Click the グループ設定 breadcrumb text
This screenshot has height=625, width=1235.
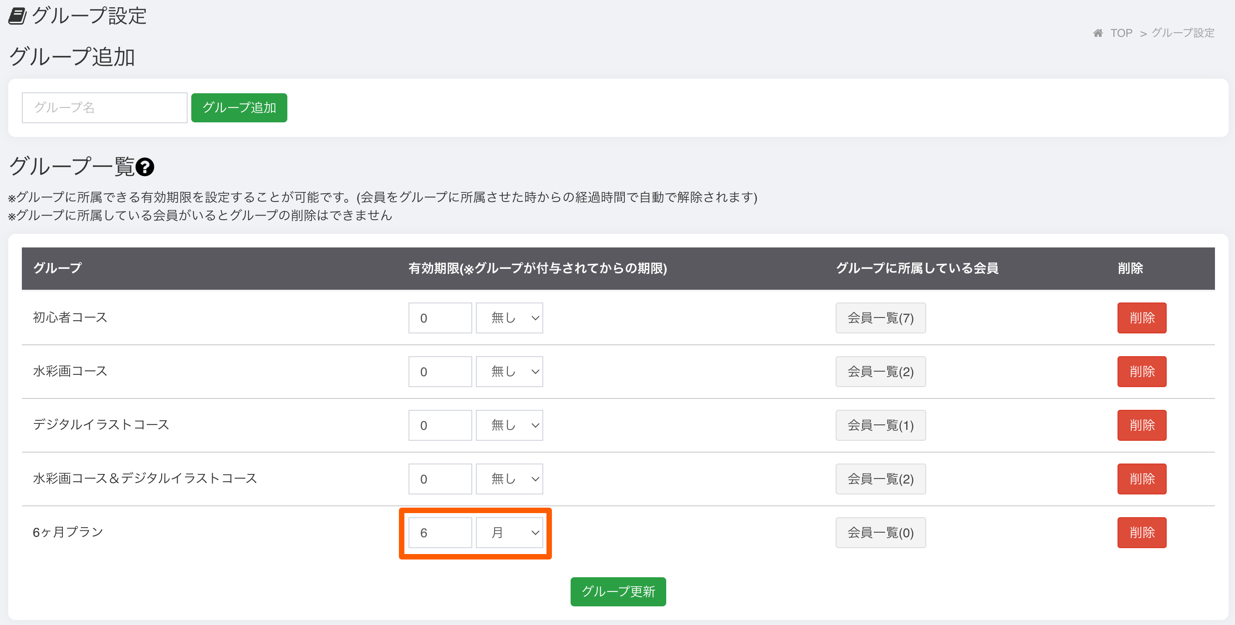point(1183,33)
